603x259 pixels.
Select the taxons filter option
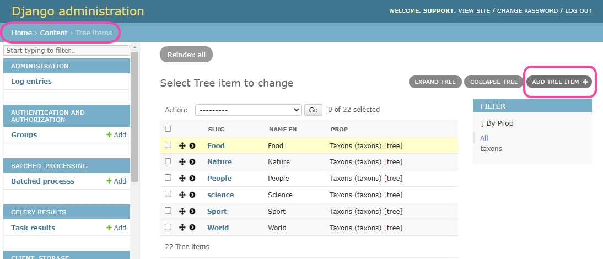(x=491, y=149)
